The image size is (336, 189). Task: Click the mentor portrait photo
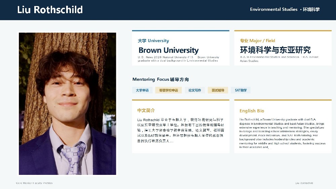click(x=68, y=104)
